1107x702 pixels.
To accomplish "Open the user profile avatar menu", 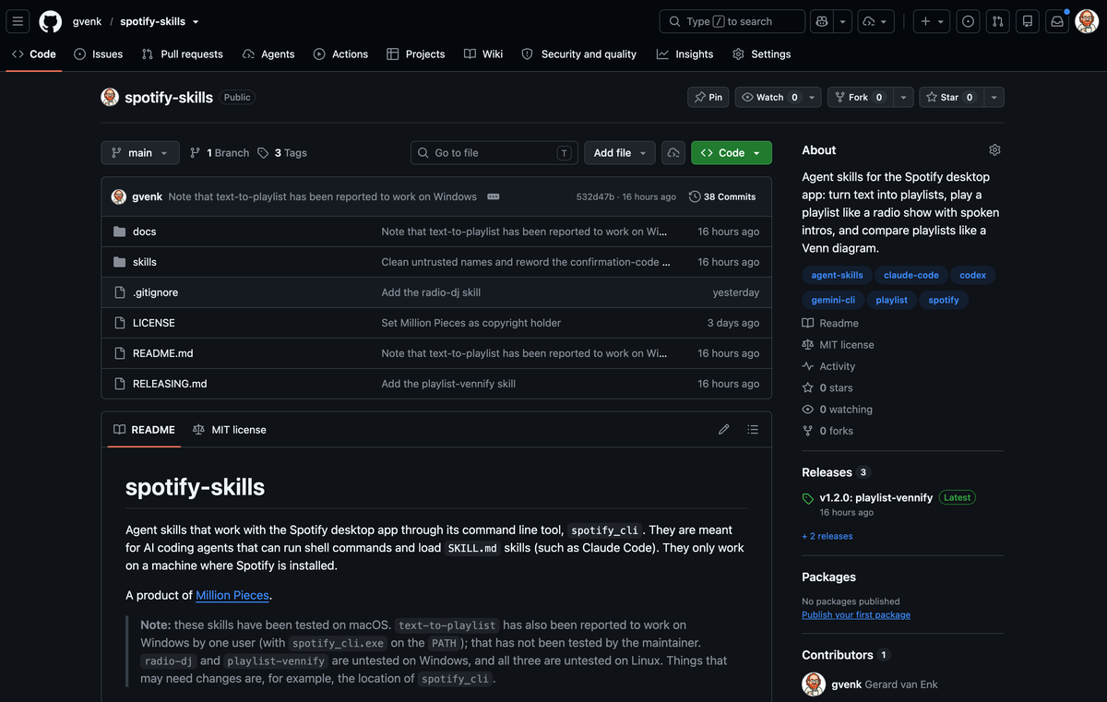I will click(1087, 21).
